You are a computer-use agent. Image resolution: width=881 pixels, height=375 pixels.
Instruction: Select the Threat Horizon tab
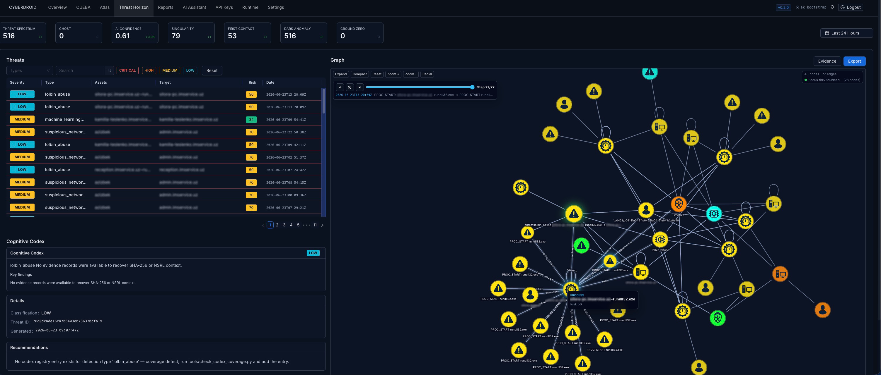click(134, 7)
